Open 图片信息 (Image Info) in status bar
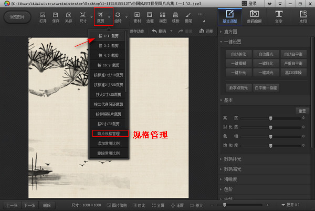 tap(117, 205)
